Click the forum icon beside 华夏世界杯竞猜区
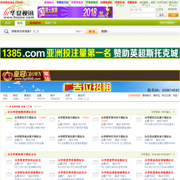This screenshot has height=180, width=180. click(95, 162)
